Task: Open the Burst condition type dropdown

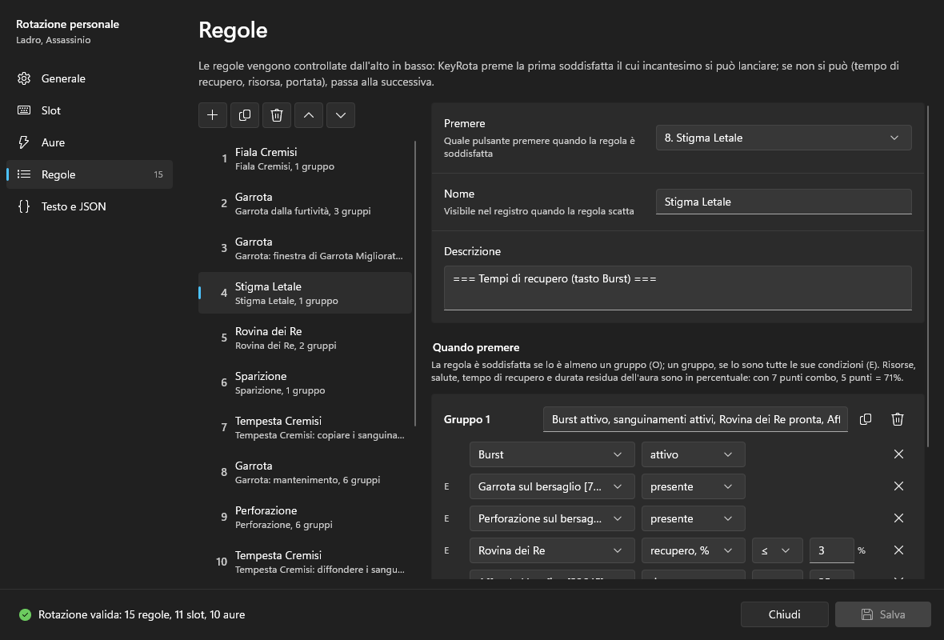Action: click(551, 454)
